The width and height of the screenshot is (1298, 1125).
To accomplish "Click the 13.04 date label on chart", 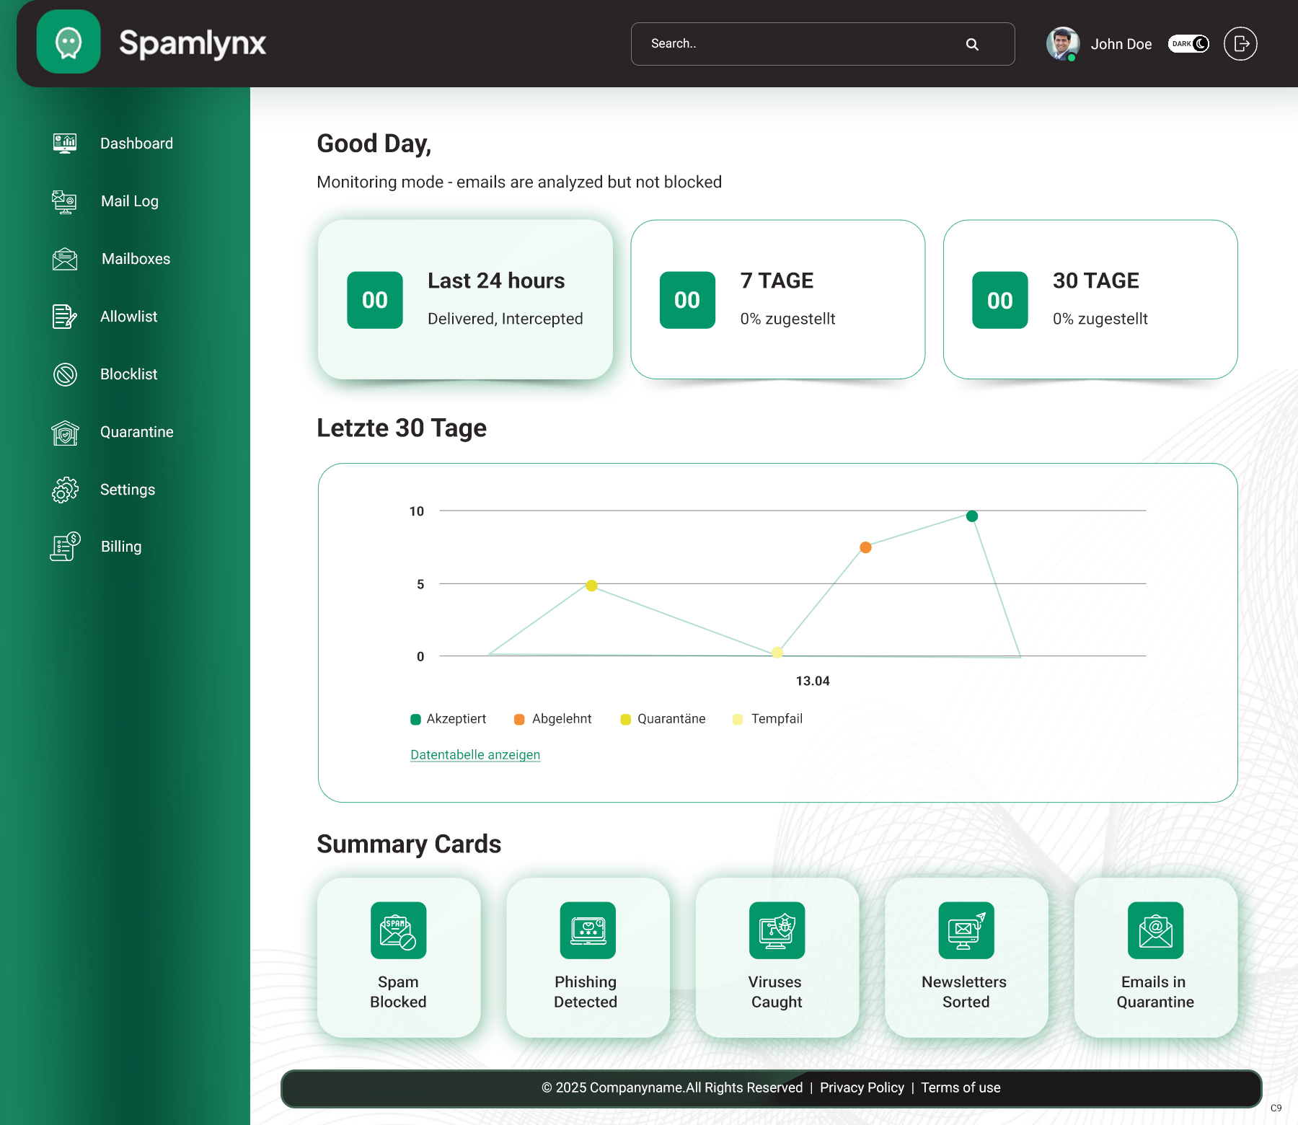I will (x=813, y=681).
